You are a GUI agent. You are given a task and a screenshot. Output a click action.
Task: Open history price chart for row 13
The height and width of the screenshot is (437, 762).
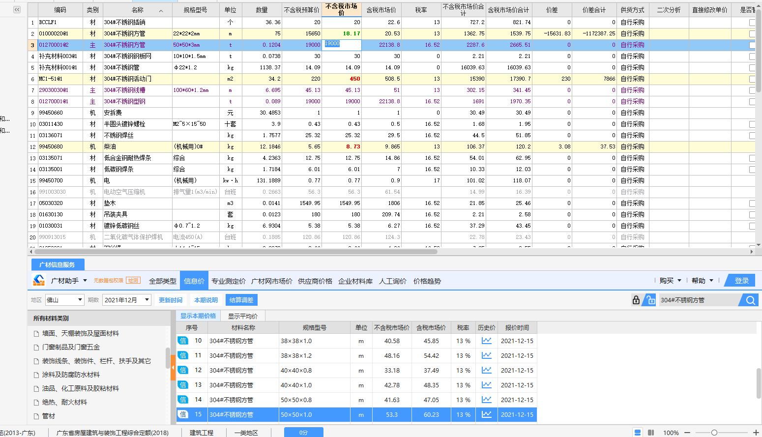[x=486, y=385]
